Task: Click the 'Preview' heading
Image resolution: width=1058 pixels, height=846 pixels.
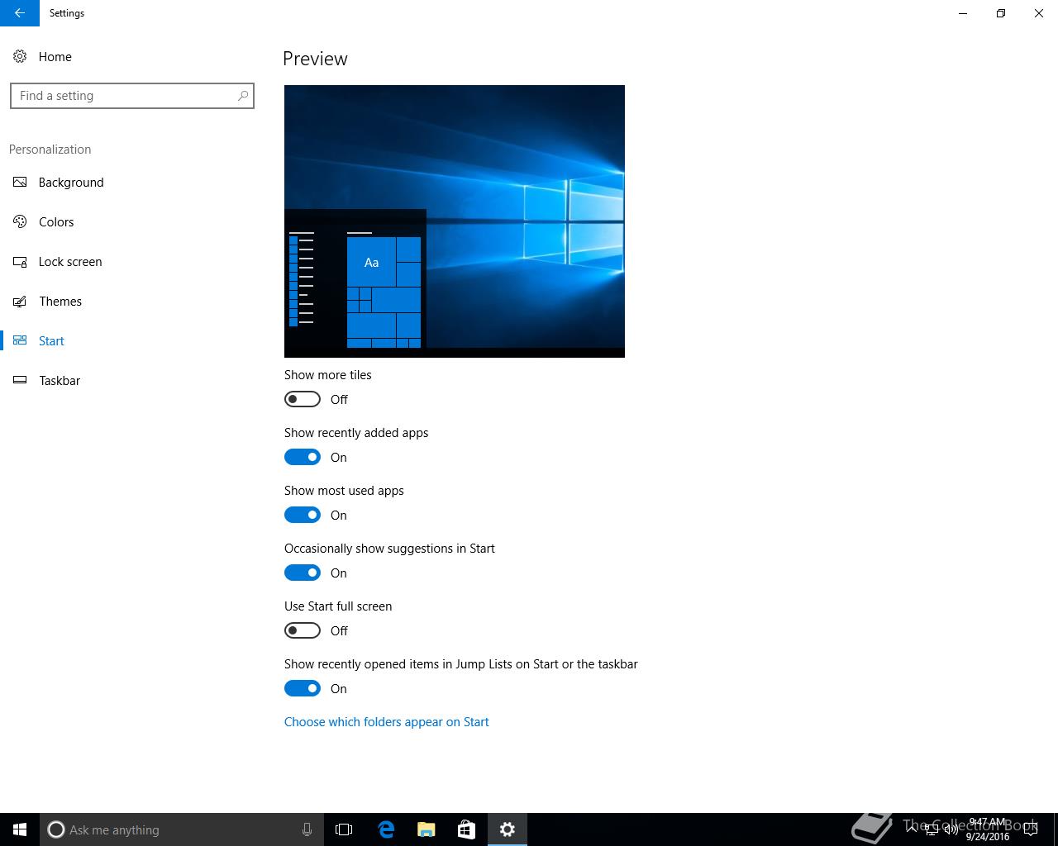Action: [315, 59]
